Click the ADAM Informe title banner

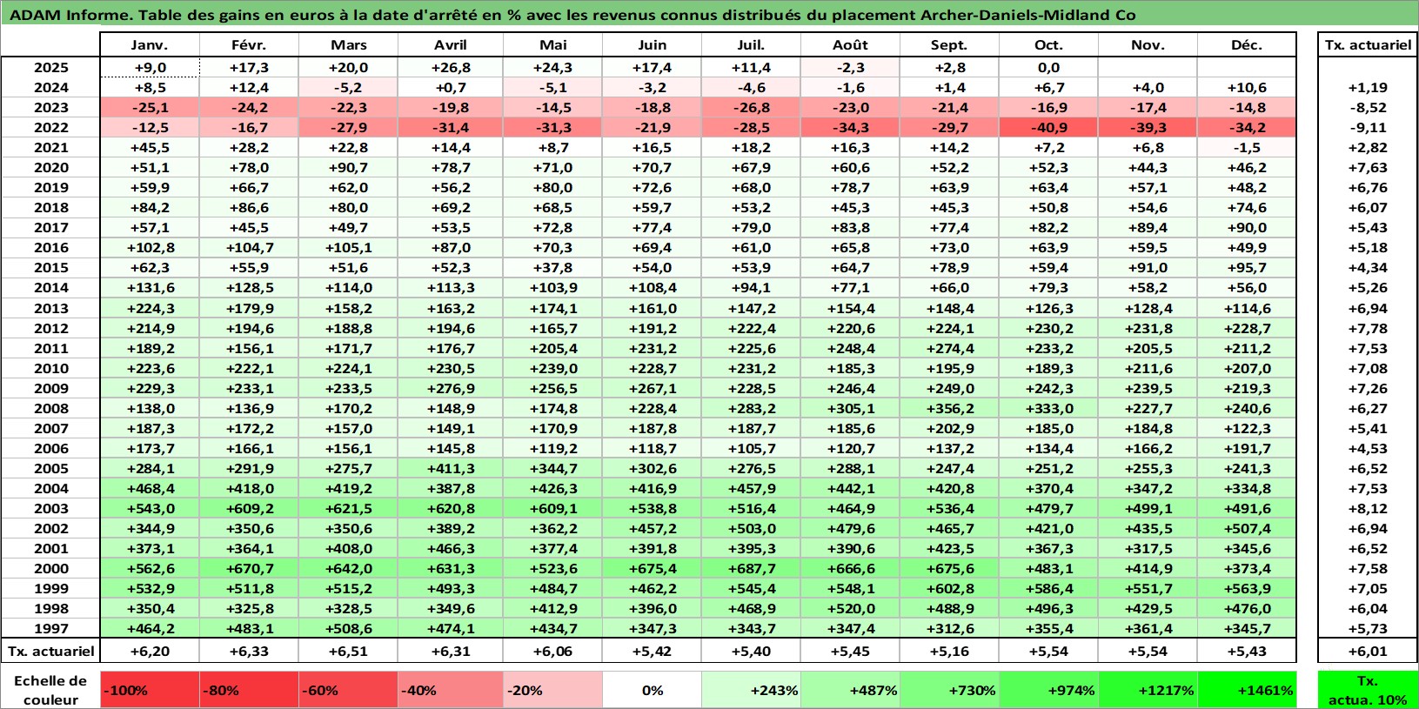click(x=709, y=15)
